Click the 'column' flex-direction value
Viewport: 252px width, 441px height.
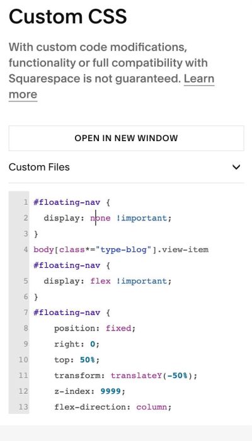click(x=152, y=407)
